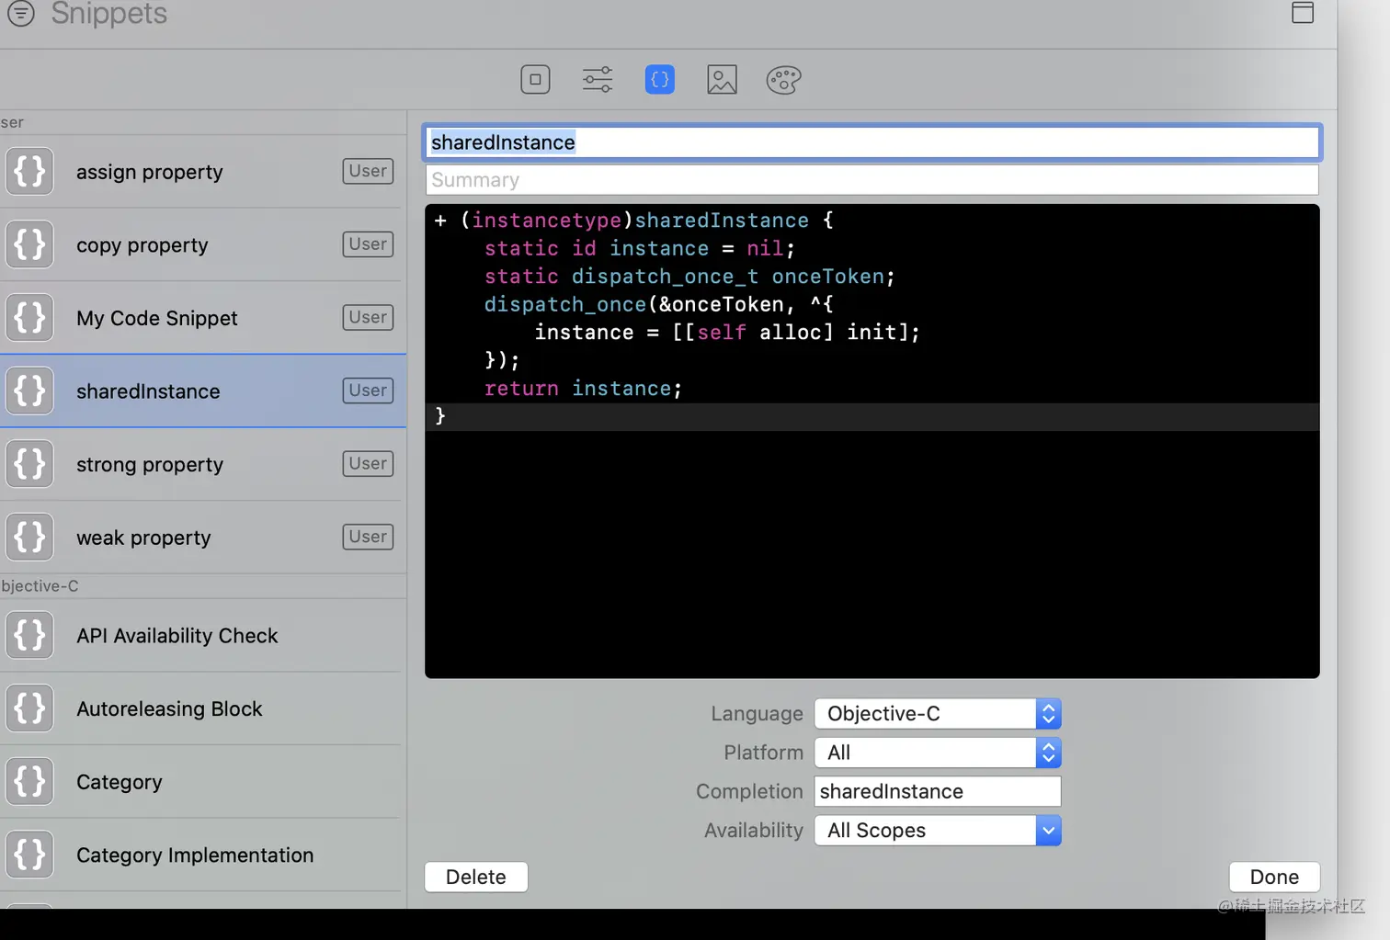Select the API Availability Check snippet
The image size is (1390, 940).
202,635
